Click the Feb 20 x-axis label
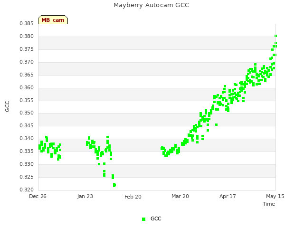The height and width of the screenshot is (228, 304). click(x=133, y=197)
